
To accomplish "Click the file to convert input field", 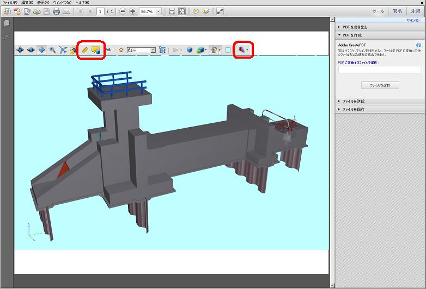I will [x=380, y=70].
